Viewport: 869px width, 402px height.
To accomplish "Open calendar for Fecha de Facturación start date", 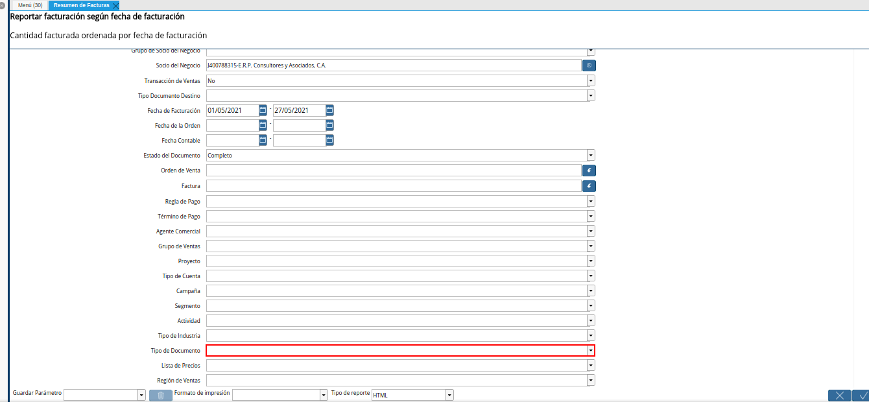I will pyautogui.click(x=263, y=110).
